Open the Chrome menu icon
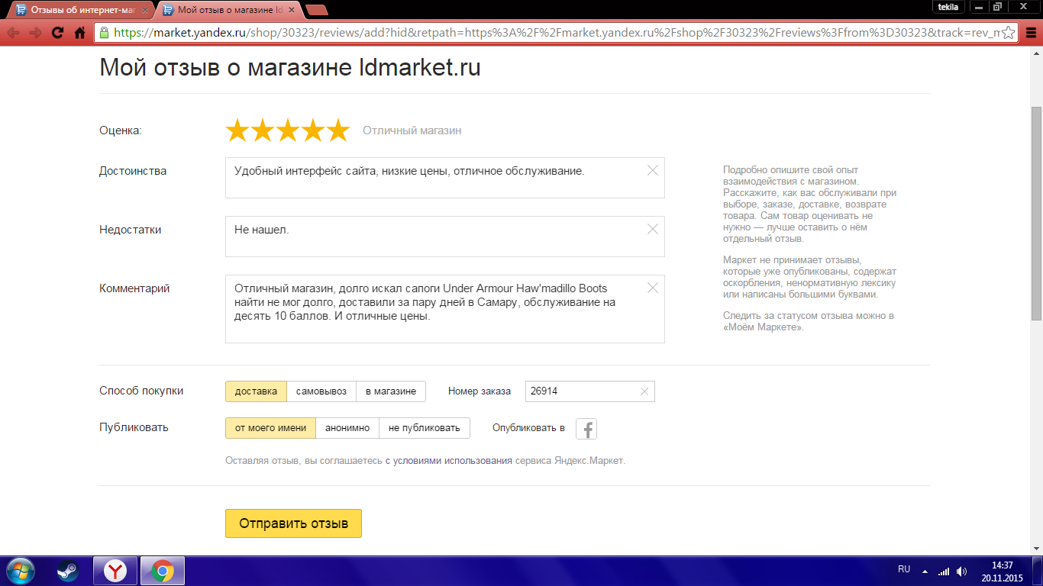 click(1030, 33)
